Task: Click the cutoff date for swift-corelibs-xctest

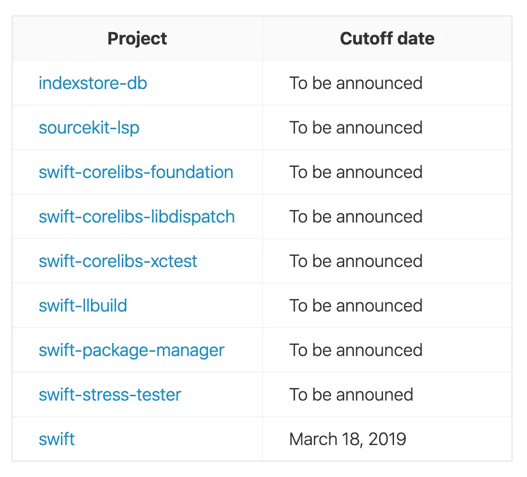Action: point(356,261)
